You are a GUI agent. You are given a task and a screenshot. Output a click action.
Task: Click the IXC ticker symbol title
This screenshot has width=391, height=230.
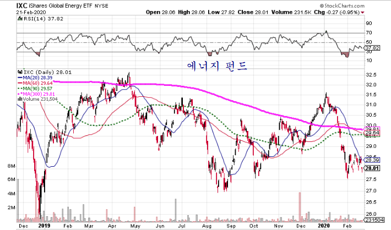click(x=22, y=6)
